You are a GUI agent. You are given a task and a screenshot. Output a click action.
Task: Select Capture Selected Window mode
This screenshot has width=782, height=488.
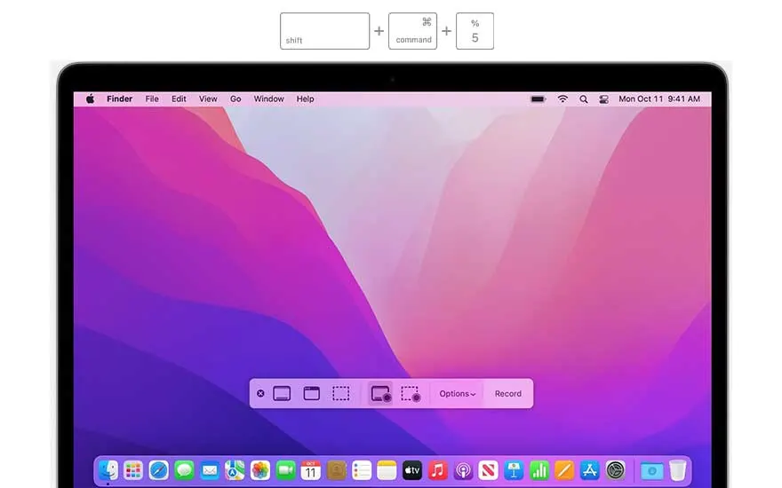click(311, 393)
